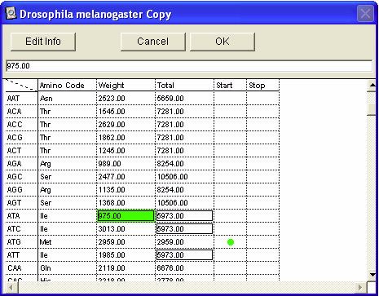The width and height of the screenshot is (379, 296).
Task: Click the Weight column header
Action: point(126,86)
